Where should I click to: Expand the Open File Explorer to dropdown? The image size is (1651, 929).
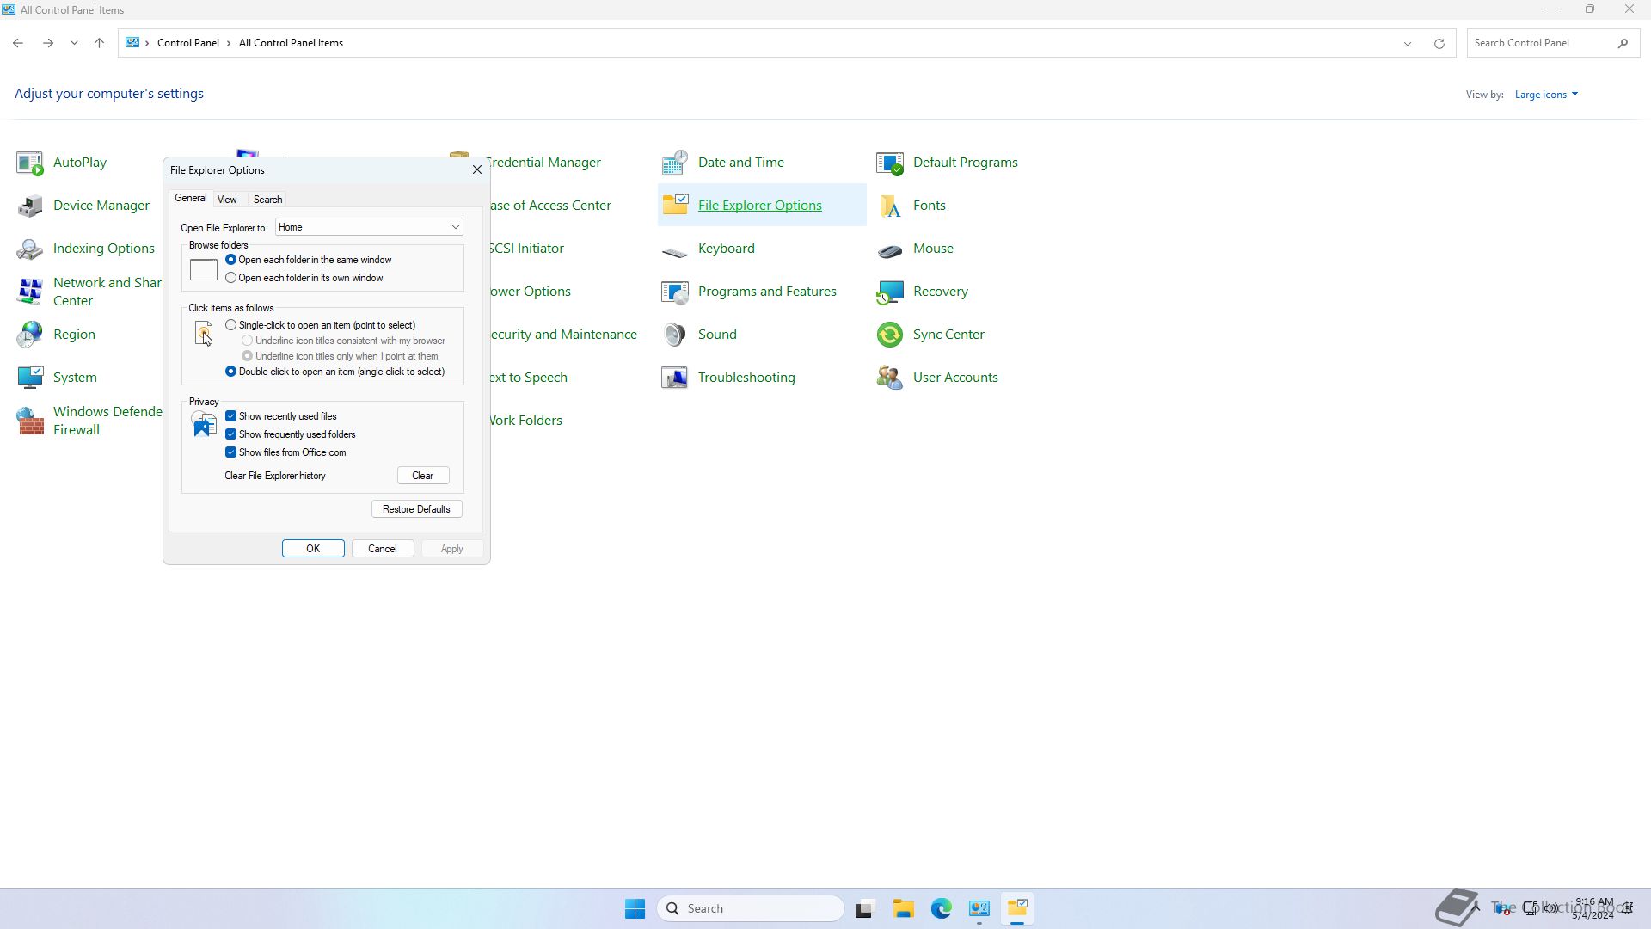coord(455,227)
